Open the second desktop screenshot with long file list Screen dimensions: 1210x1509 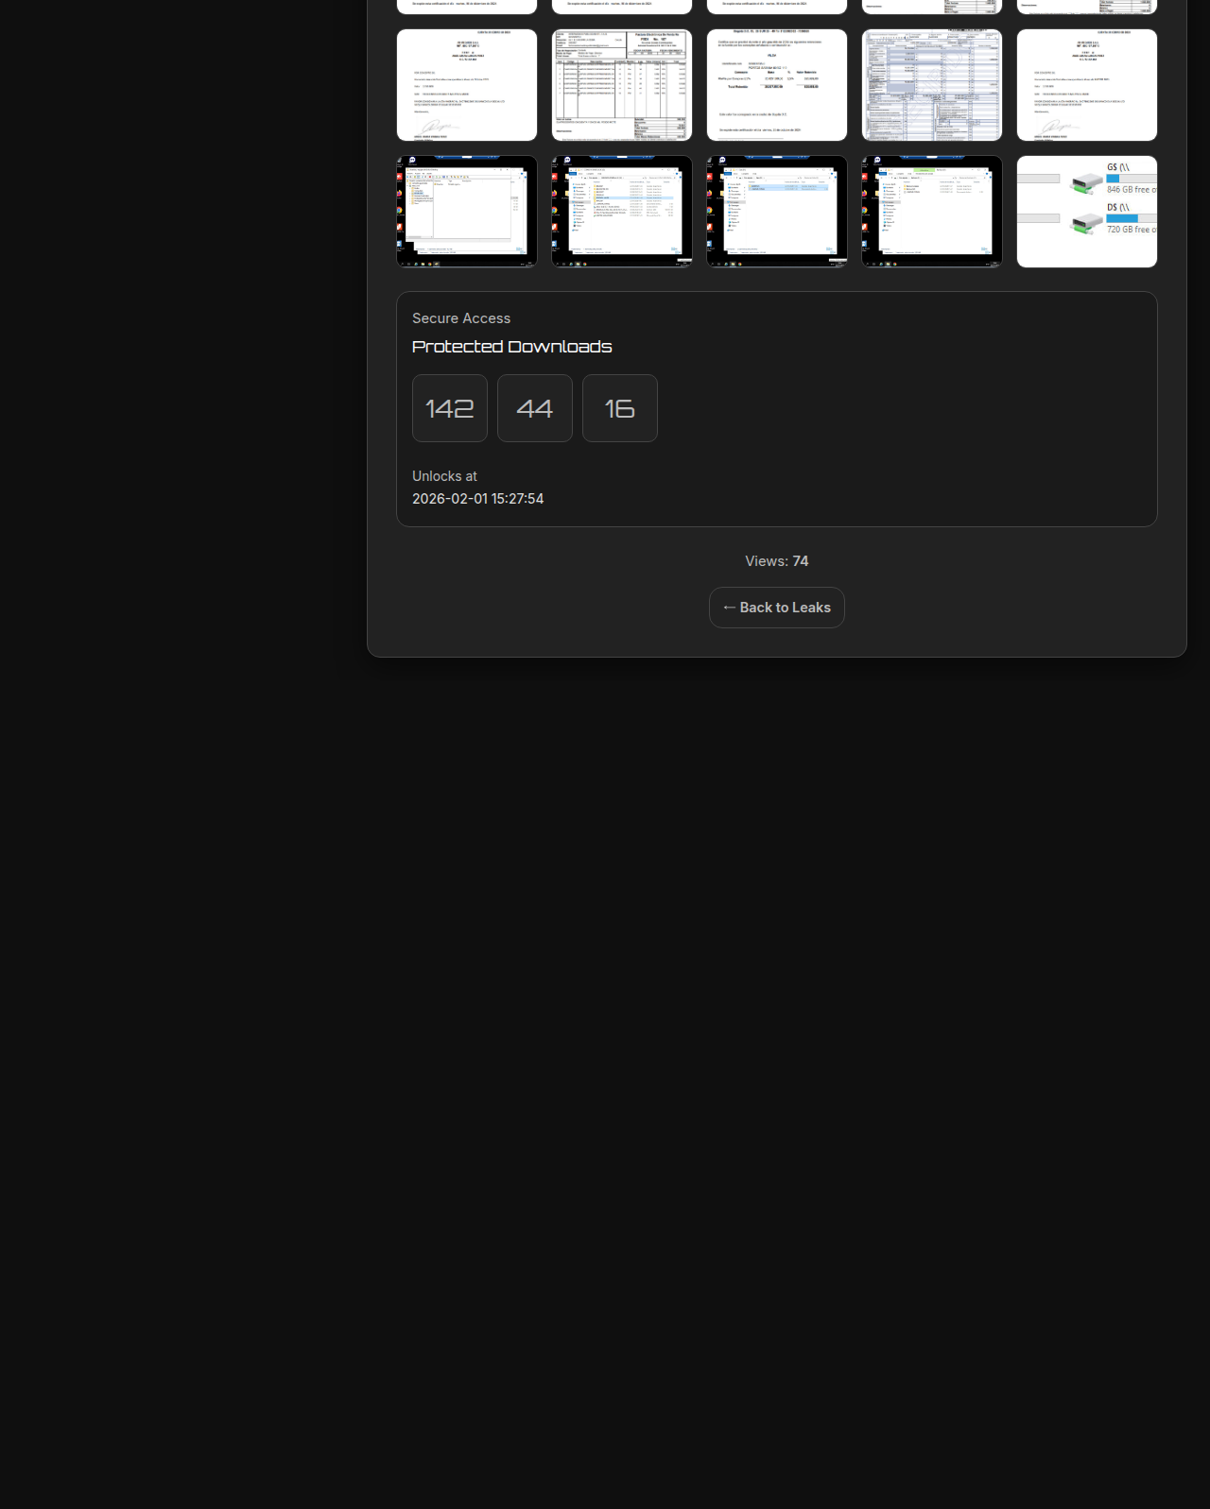tap(622, 212)
